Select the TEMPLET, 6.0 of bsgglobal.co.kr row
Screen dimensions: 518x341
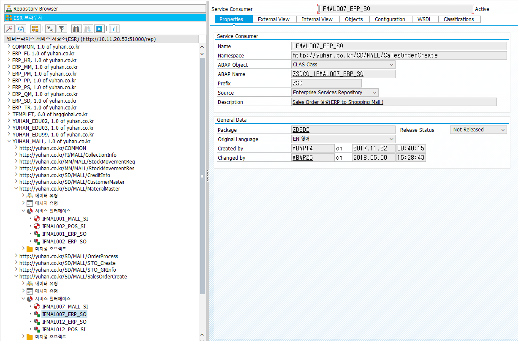click(x=50, y=115)
